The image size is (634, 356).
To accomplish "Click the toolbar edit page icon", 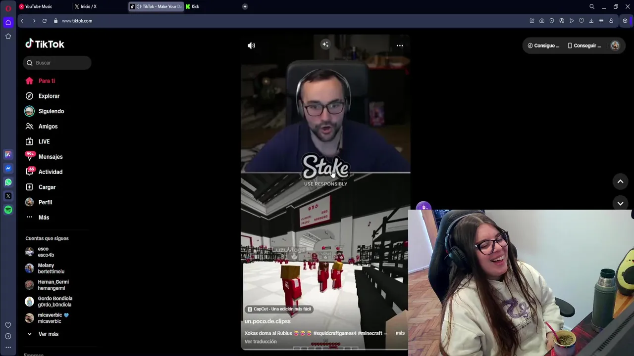I will [532, 21].
